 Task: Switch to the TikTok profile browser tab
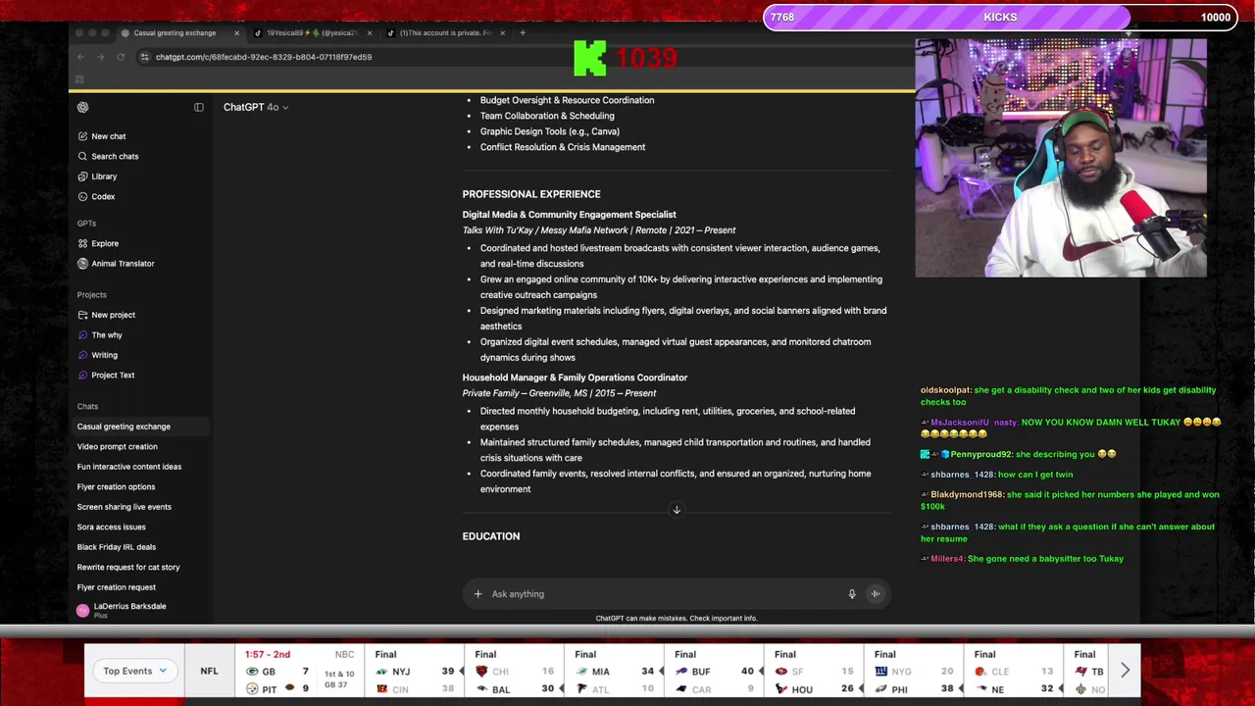click(x=312, y=32)
